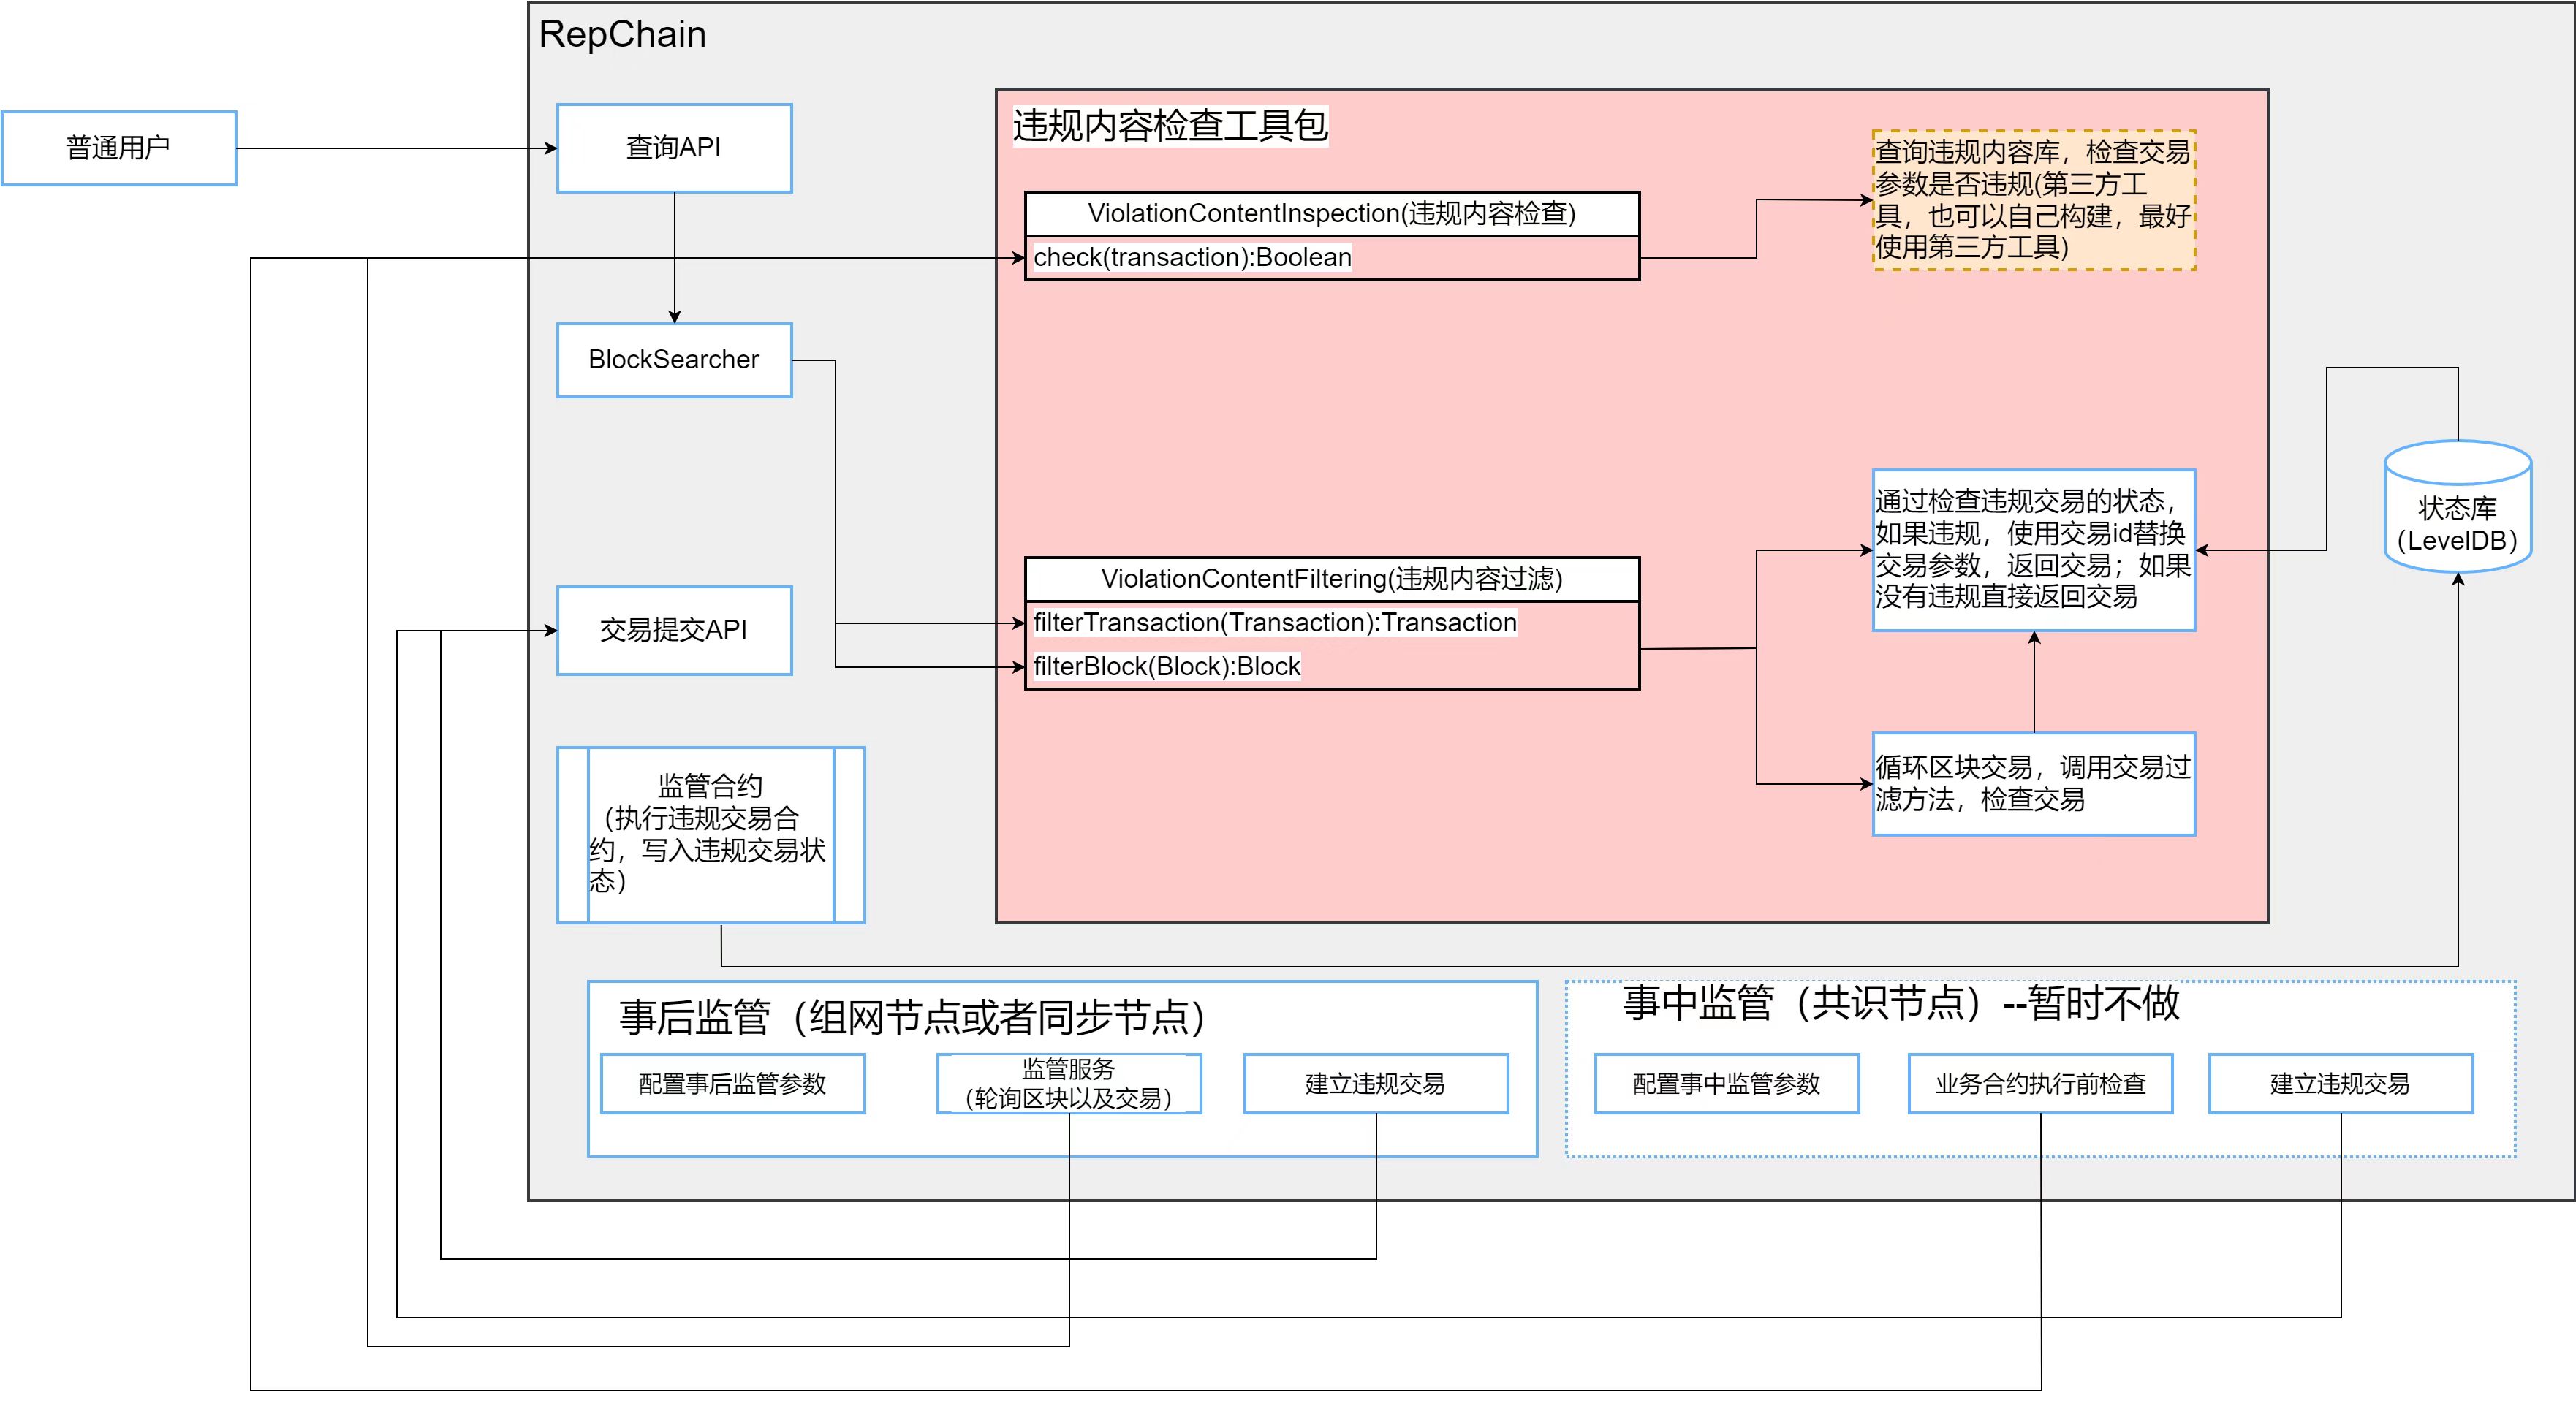Image resolution: width=2576 pixels, height=1403 pixels.
Task: Select the 循环区块交易 description box
Action: 2034,784
